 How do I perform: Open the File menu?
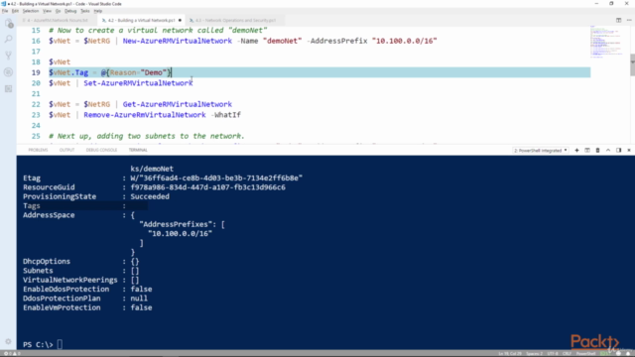(5, 11)
